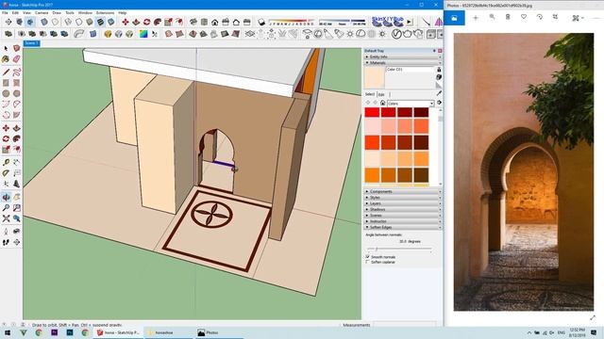The width and height of the screenshot is (604, 339).
Task: Open the Extensions menu
Action: click(x=105, y=12)
